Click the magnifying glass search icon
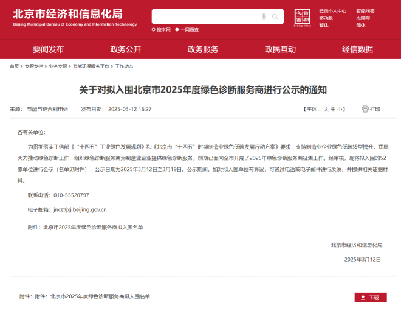 point(275,16)
